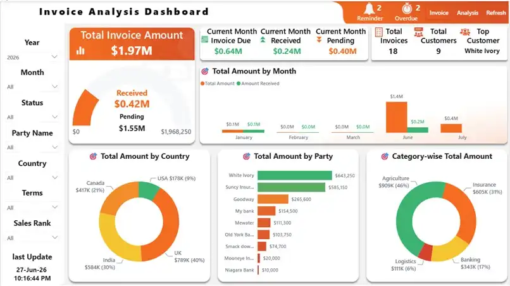
Task: Open the Month filter dropdown
Action: pos(32,87)
